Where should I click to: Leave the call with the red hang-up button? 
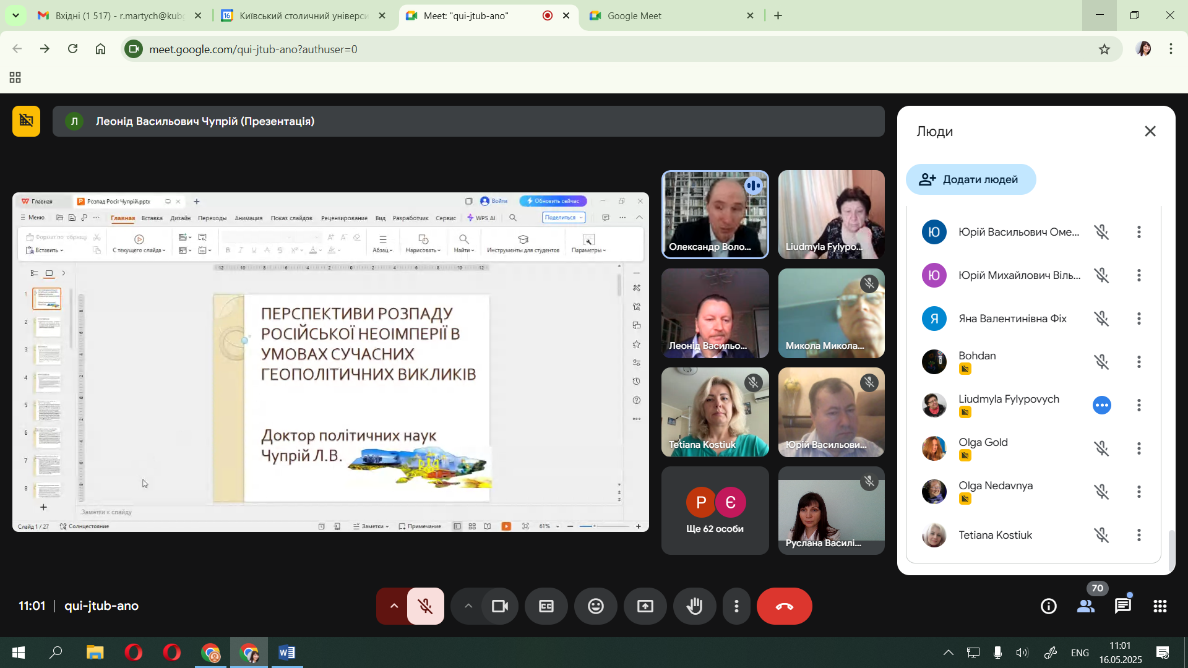(784, 606)
